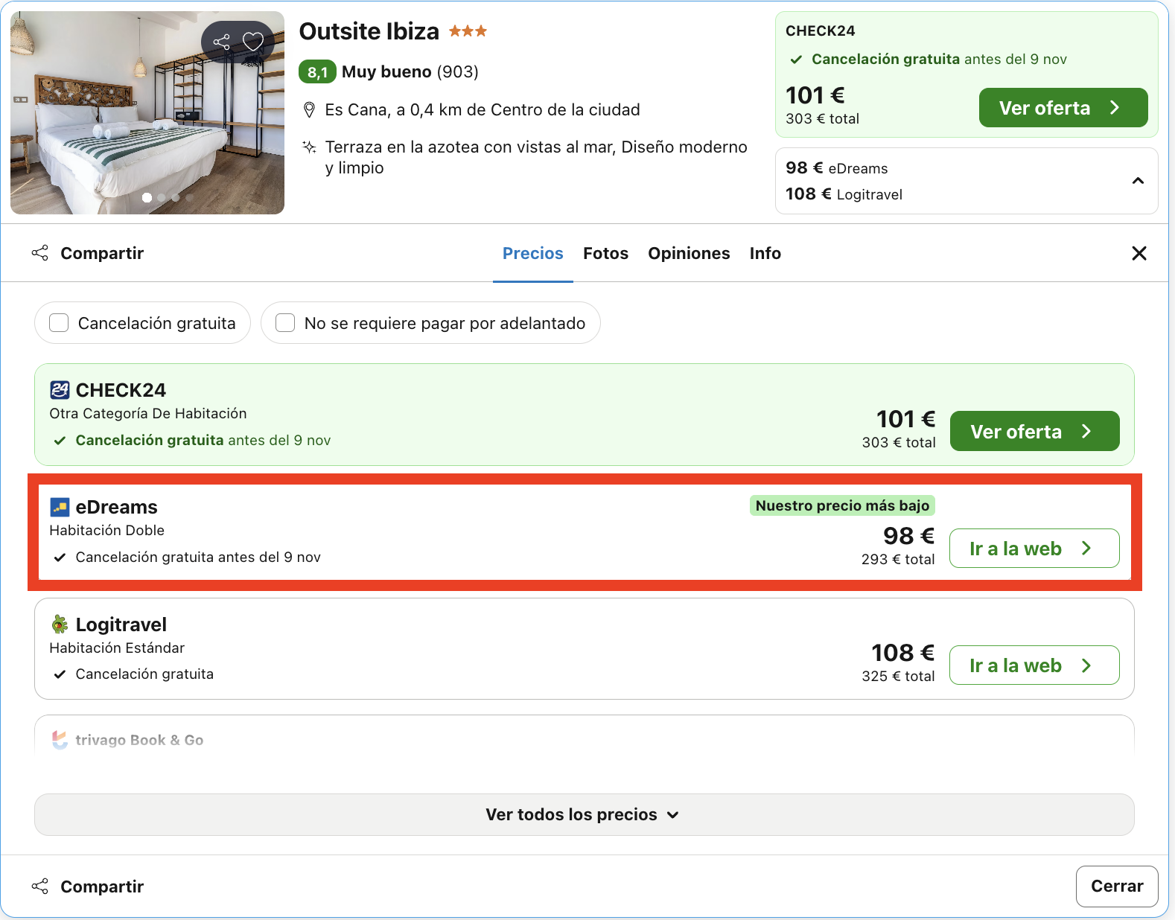Click the location pin icon near Es Cana

point(310,110)
